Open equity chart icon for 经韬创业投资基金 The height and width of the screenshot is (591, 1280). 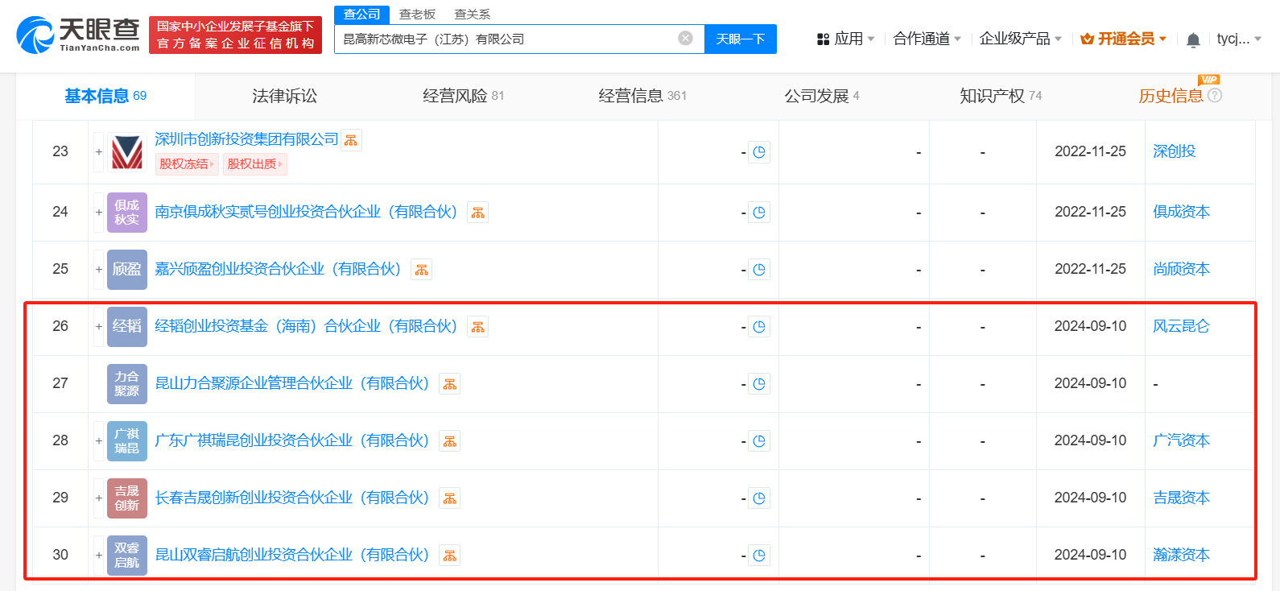[x=478, y=327]
